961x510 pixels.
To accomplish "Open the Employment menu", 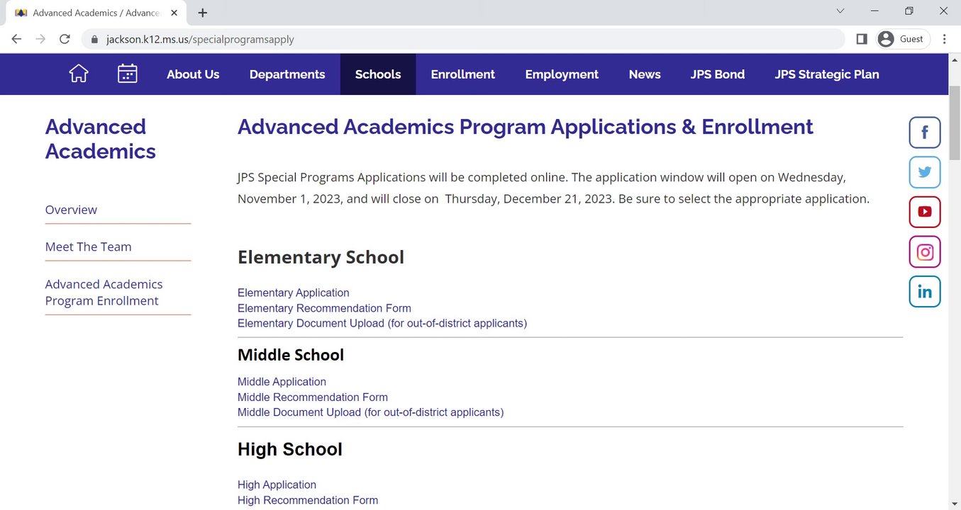I will point(562,74).
